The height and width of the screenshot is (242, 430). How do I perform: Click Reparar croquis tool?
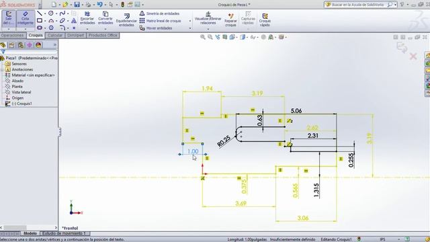pyautogui.click(x=230, y=19)
